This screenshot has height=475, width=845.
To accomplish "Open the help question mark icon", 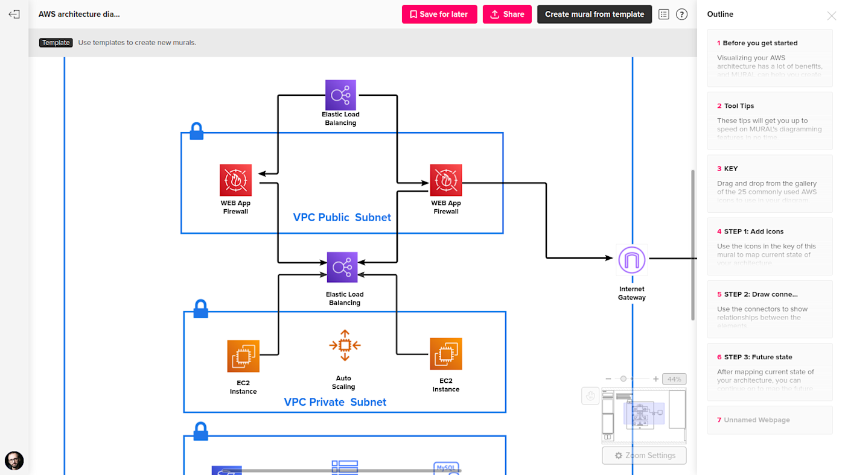I will click(682, 14).
